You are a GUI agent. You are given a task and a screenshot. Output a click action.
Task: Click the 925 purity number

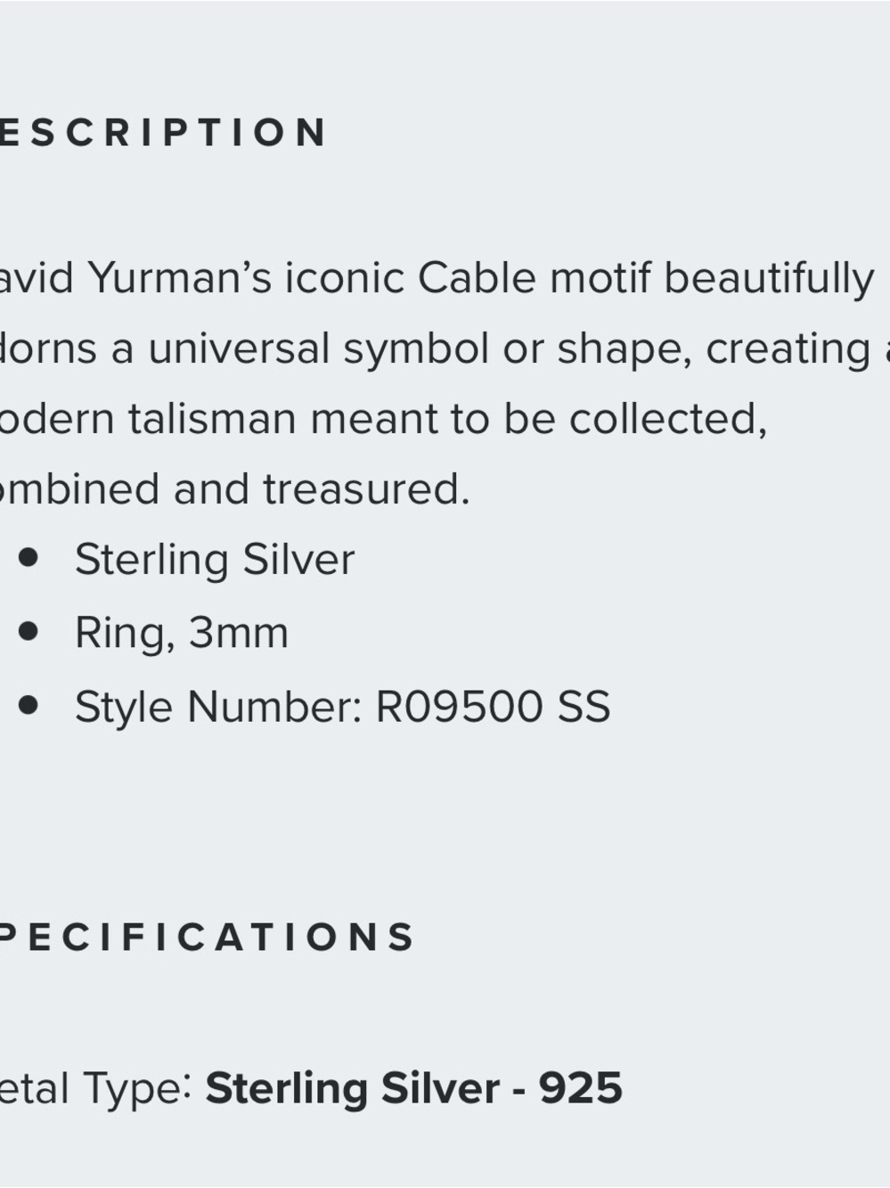point(580,1089)
